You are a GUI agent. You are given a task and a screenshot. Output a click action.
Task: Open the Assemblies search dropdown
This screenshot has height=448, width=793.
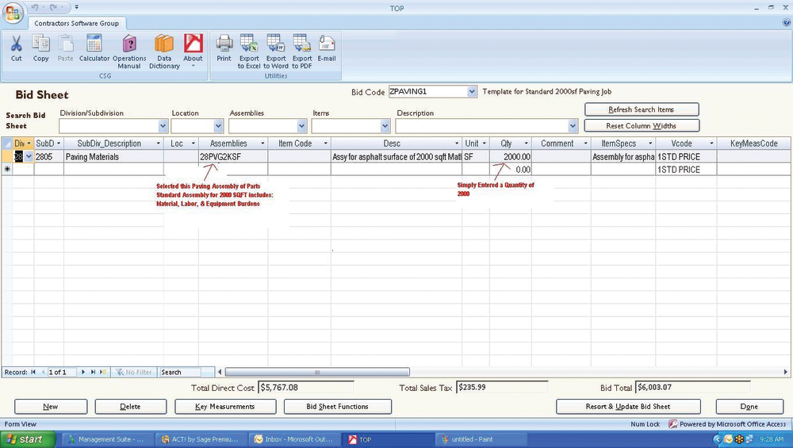[x=302, y=126]
